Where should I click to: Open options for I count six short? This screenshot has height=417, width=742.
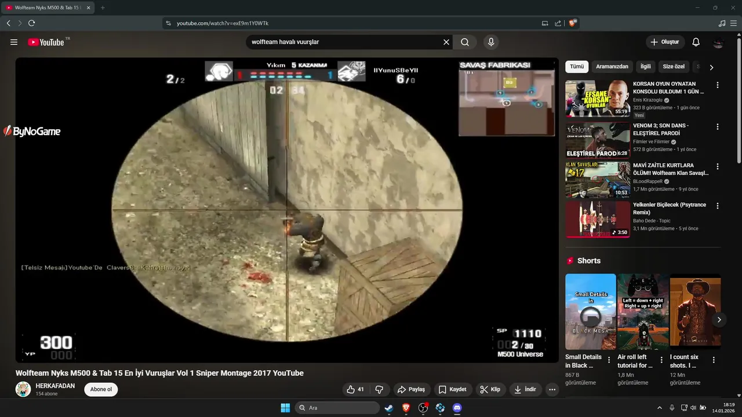714,360
